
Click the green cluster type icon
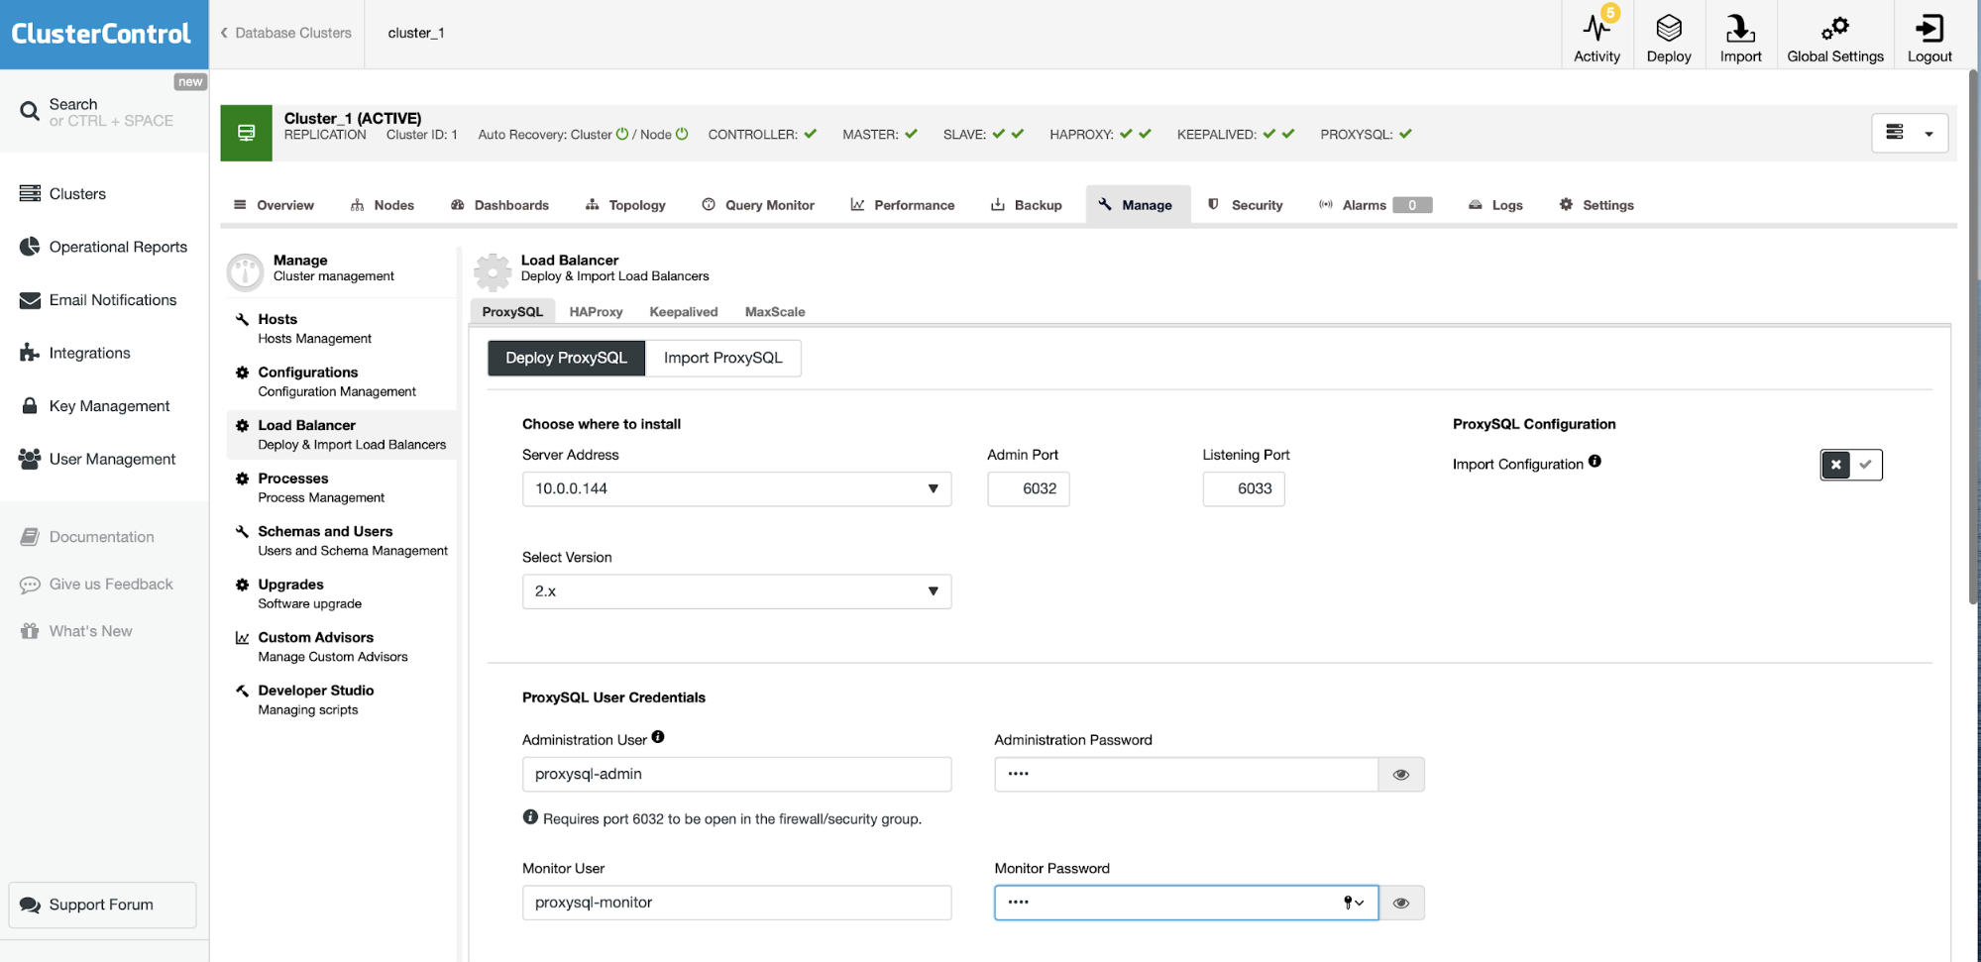[x=246, y=133]
